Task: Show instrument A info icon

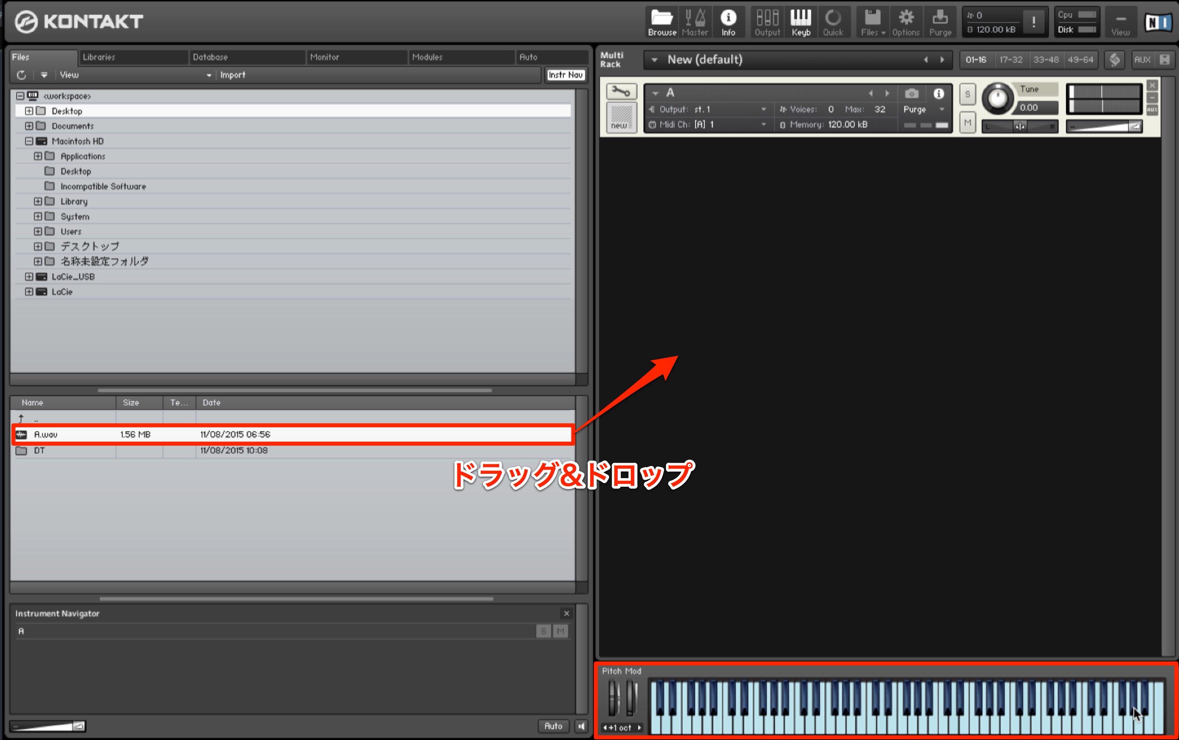Action: coord(938,93)
